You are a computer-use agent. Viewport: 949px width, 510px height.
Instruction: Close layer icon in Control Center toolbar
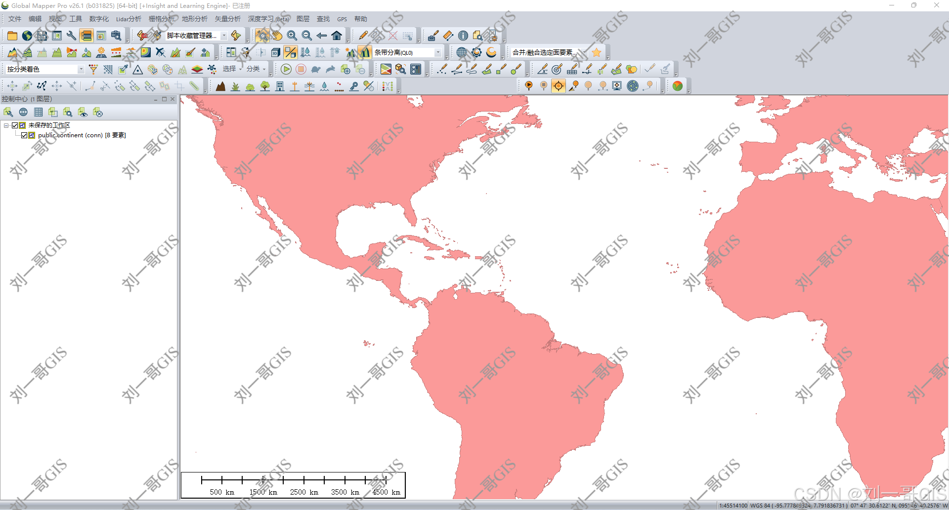[x=97, y=113]
